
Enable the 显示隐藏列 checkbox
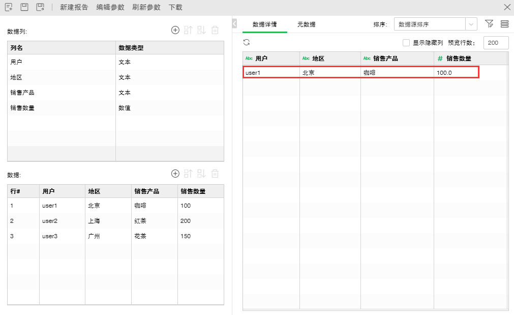[x=406, y=43]
